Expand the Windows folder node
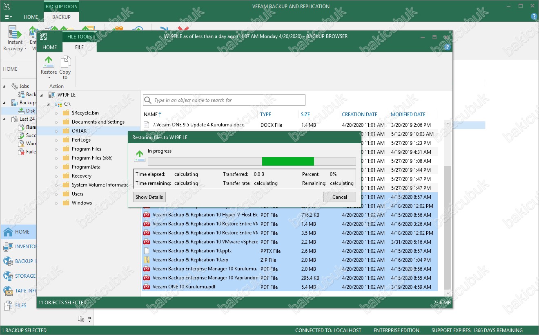 (x=57, y=203)
